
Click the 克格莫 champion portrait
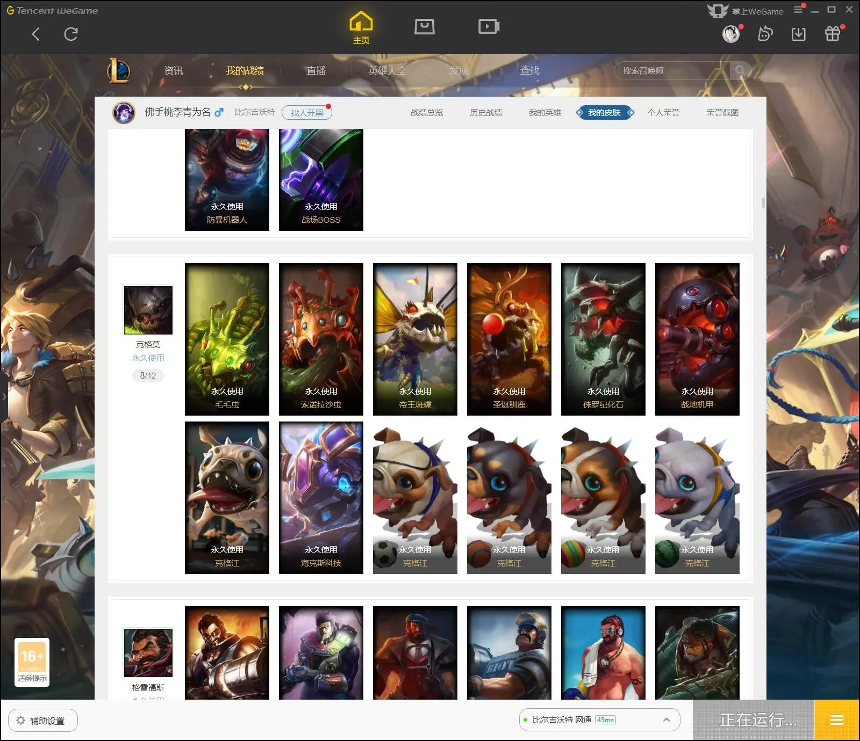(x=148, y=310)
